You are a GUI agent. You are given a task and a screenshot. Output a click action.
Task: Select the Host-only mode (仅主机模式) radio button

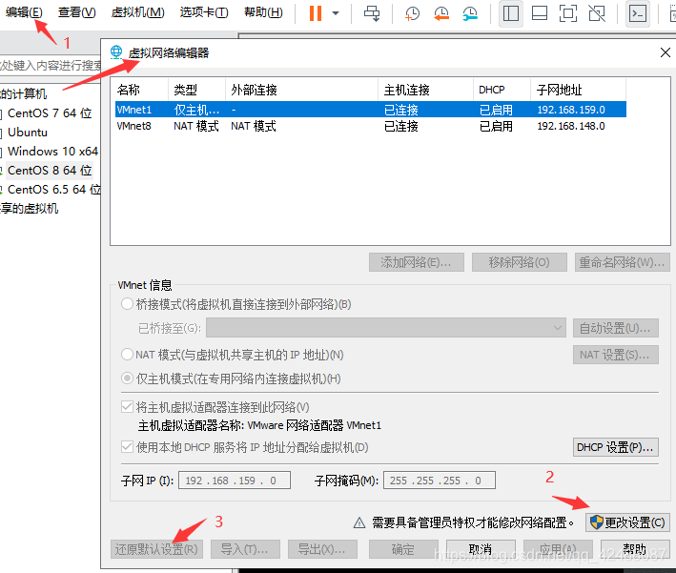point(127,379)
